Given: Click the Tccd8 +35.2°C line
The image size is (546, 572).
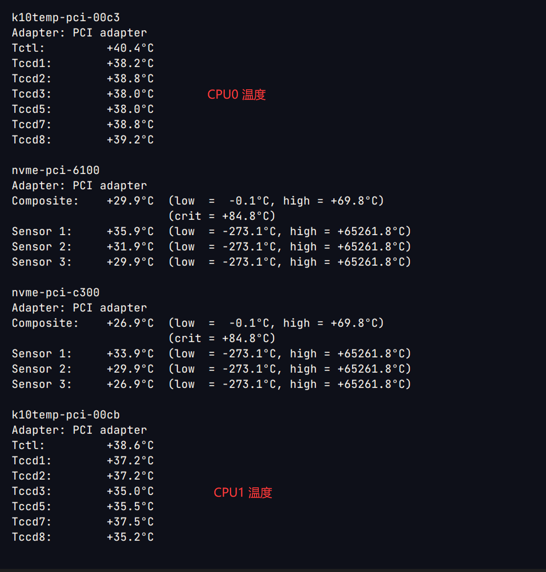Looking at the screenshot, I should [83, 537].
